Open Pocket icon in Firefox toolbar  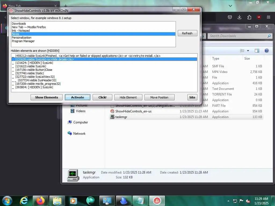click(230, 17)
